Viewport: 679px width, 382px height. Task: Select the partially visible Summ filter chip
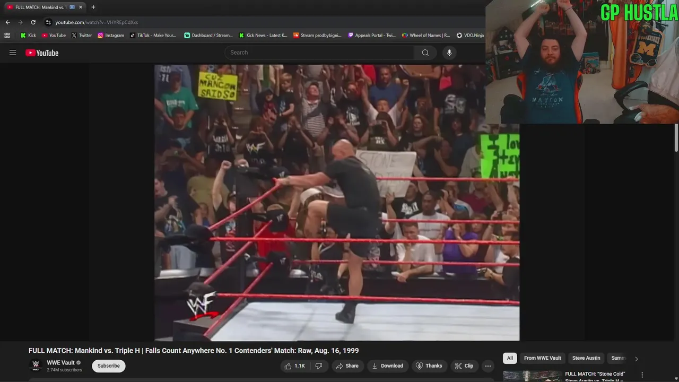point(618,358)
